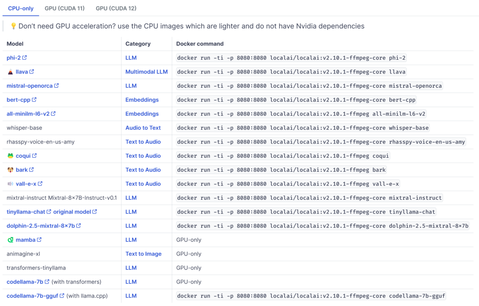
Task: Click external link icon beside codellama-7b
Action: (47, 281)
